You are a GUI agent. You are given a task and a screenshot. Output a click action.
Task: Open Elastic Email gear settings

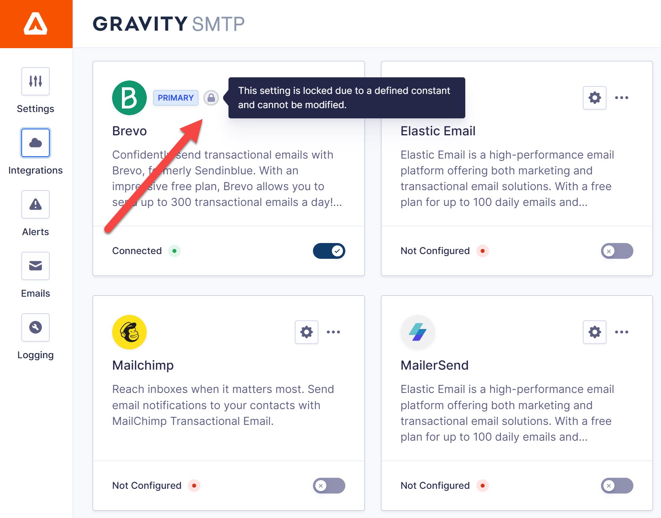pyautogui.click(x=595, y=97)
